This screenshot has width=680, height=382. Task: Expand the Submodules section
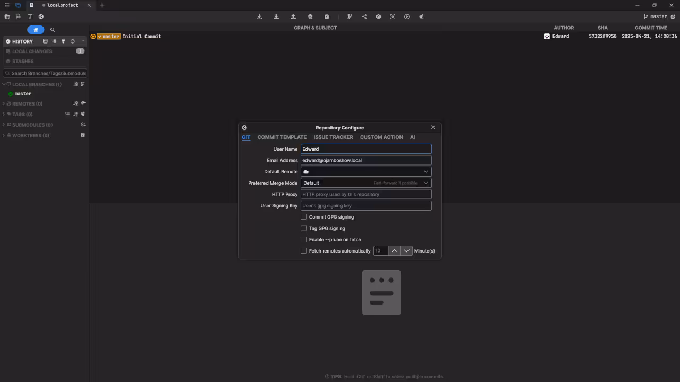[4, 125]
